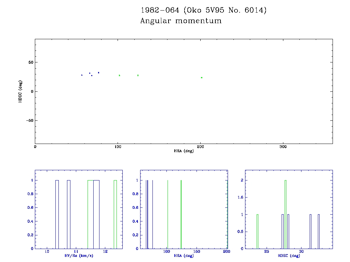This screenshot has height=262, width=350.
Task: Select the rightmost green point in scatter plot
Action: tap(202, 78)
